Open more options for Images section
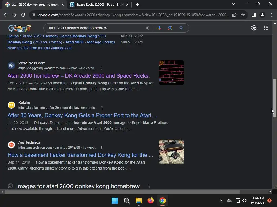This screenshot has width=277, height=207. click(x=149, y=186)
